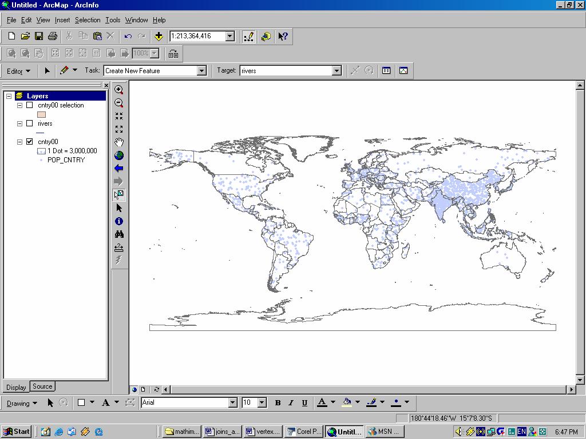Switch to the Display tab
Screen dimensions: 586x439
click(x=16, y=388)
